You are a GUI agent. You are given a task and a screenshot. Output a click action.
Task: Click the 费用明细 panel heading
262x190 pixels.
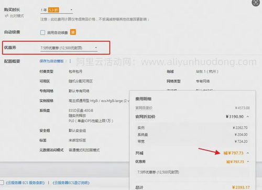(143, 99)
